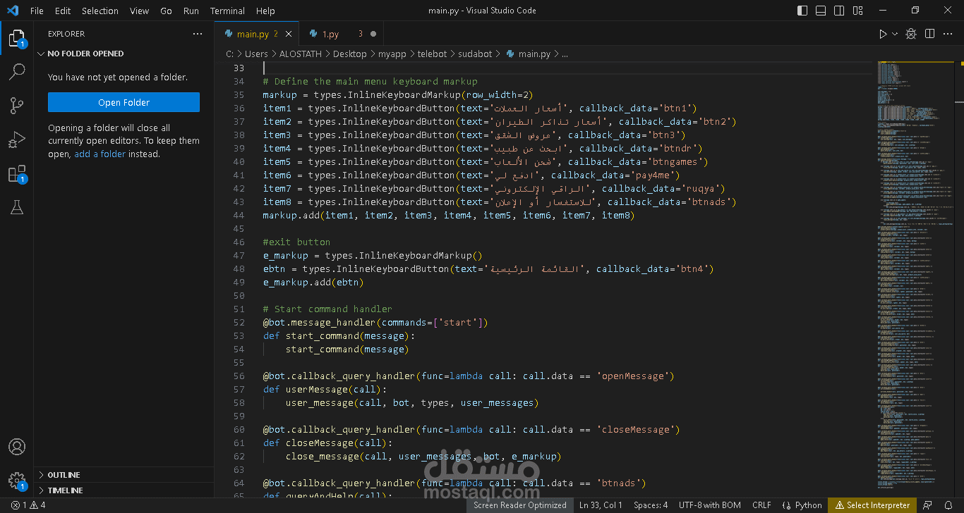Image resolution: width=964 pixels, height=513 pixels.
Task: Click the VS Code logo icon
Action: [13, 11]
